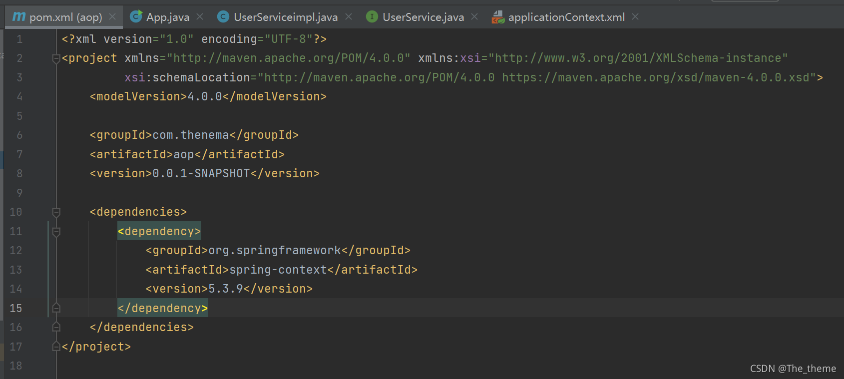Click the xmlns:xsi XMLSchema-instance URL value
Screen dimensions: 844x379
click(x=638, y=58)
